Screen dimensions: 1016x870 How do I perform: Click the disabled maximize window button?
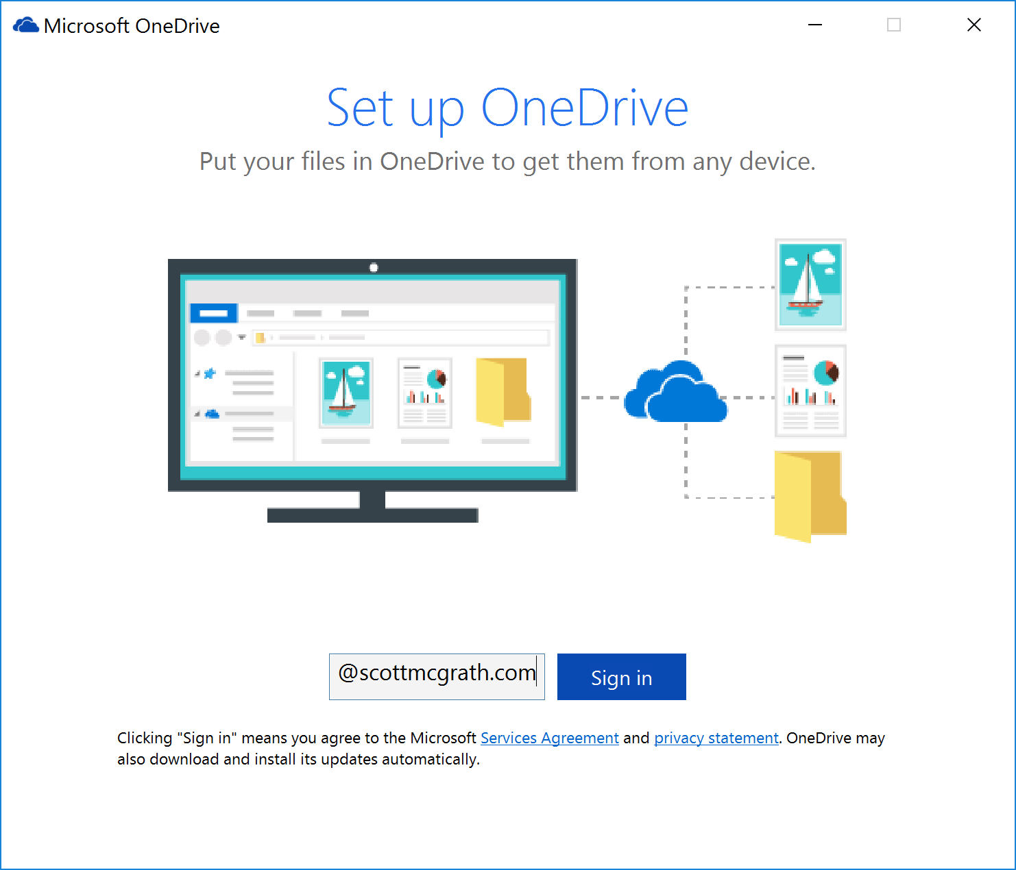click(894, 25)
